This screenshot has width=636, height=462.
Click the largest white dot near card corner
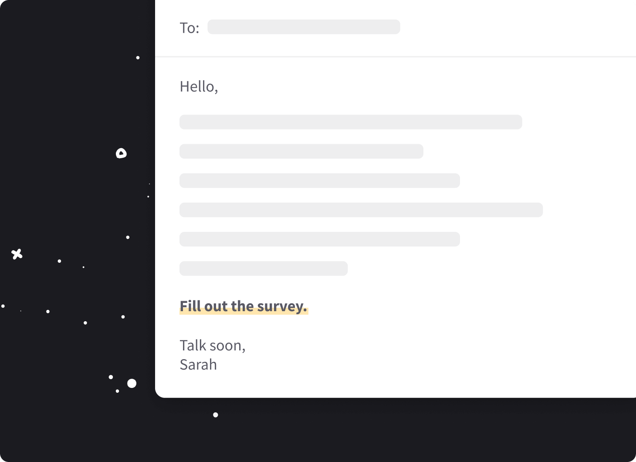click(x=132, y=383)
